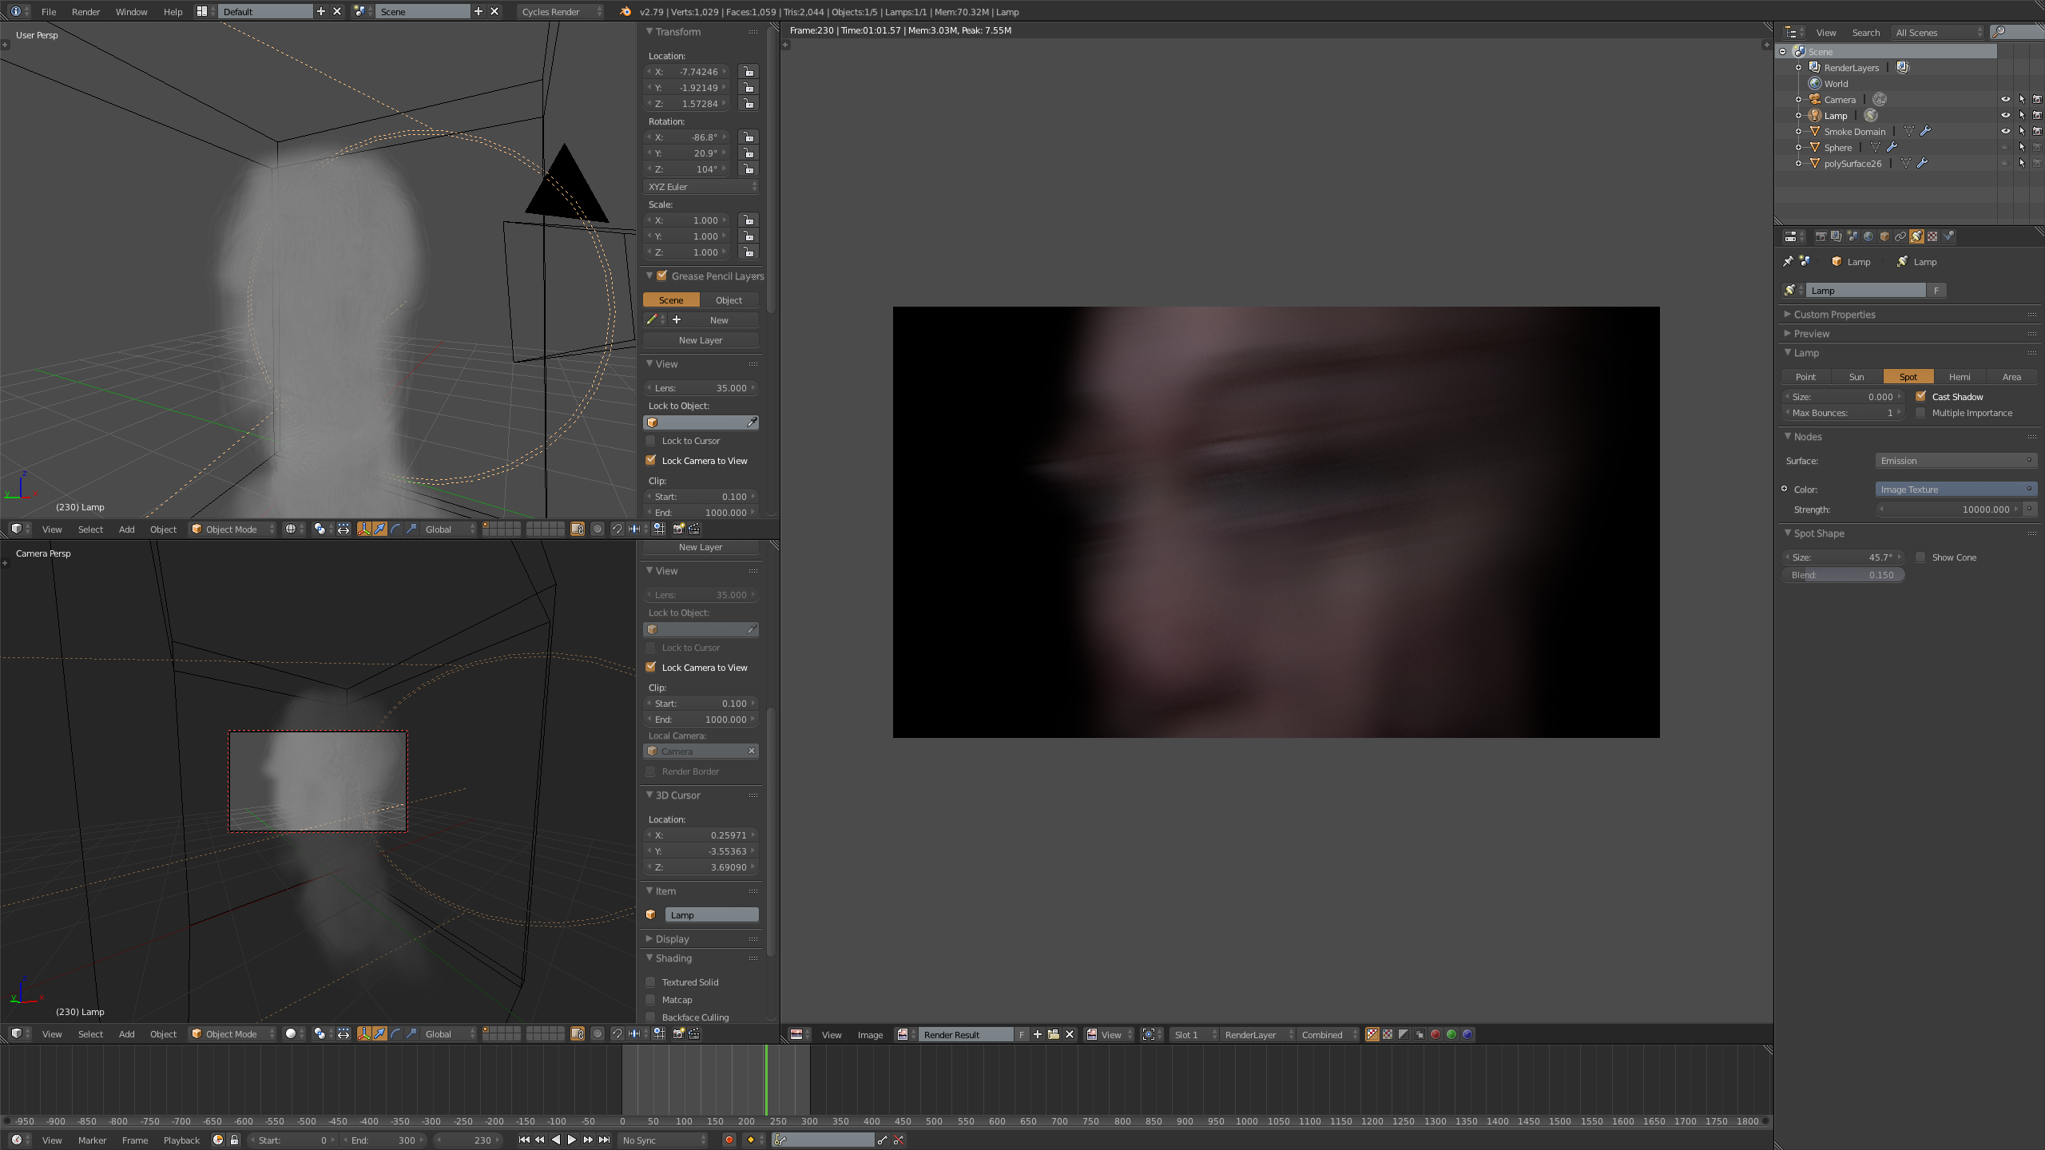Expand the Custom Properties panel

coord(1834,315)
